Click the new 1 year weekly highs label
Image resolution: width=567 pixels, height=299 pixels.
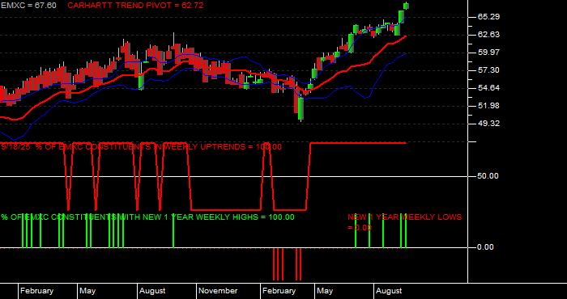147,217
